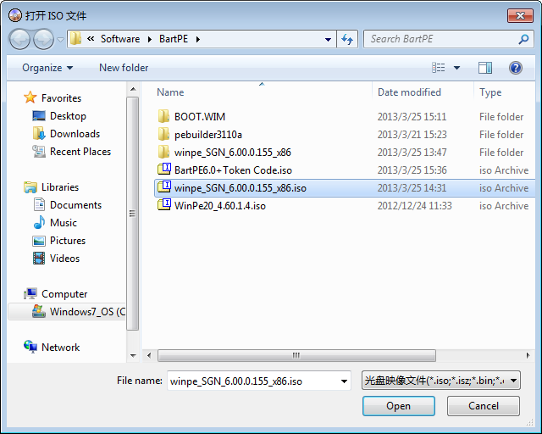542x434 pixels.
Task: Open the Organize menu
Action: tap(47, 68)
